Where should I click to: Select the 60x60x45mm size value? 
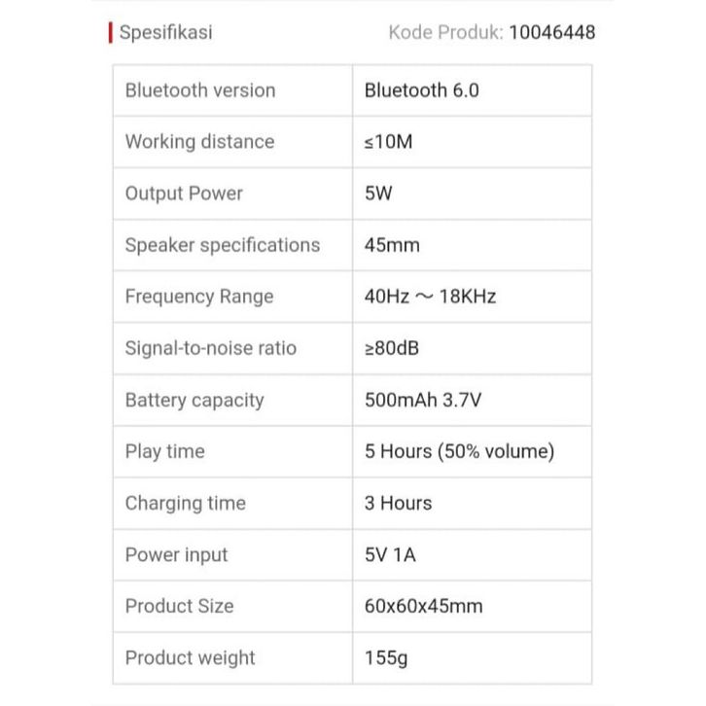pyautogui.click(x=423, y=606)
